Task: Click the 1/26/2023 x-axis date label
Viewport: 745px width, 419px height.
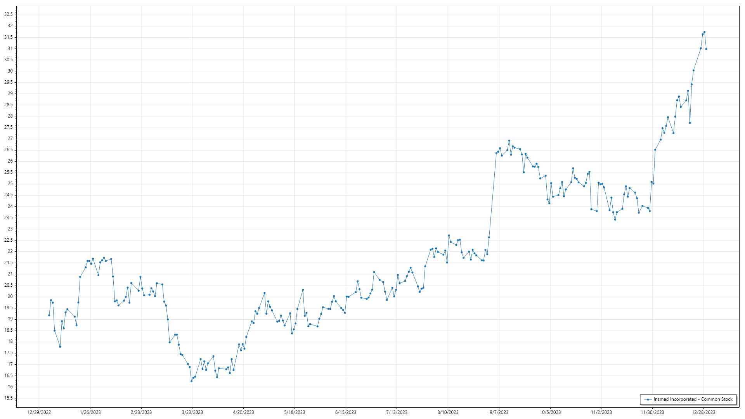Action: pos(90,412)
